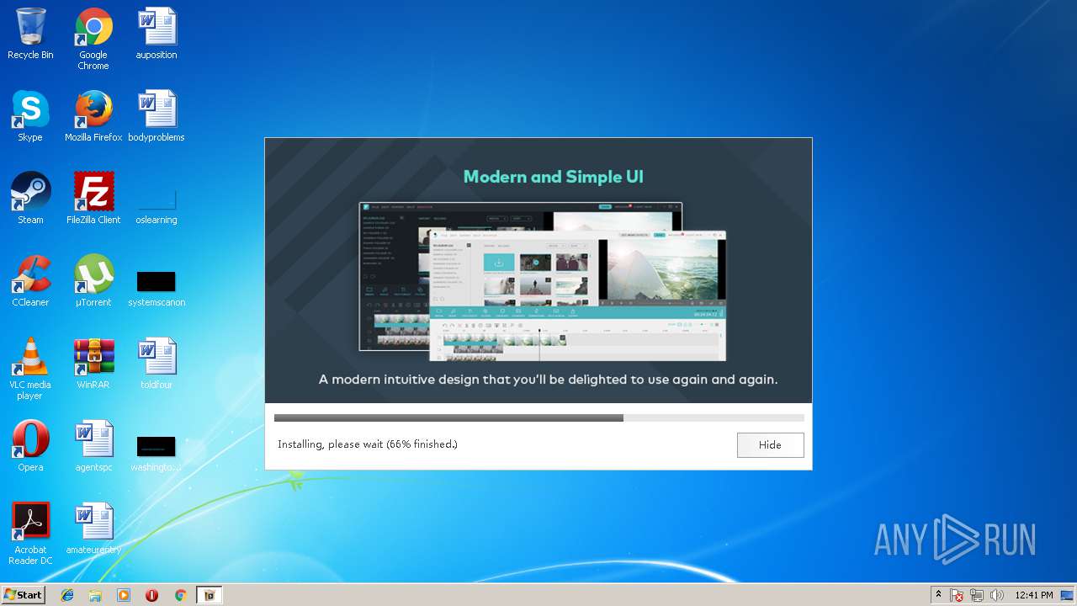Click the Hide button in installer
The height and width of the screenshot is (606, 1077).
click(x=770, y=445)
